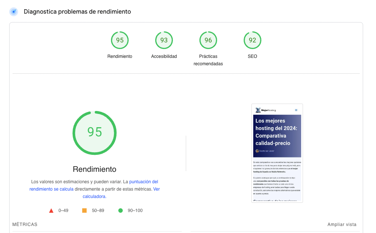Open the 'Ver calculadora' link
The height and width of the screenshot is (233, 376).
click(94, 196)
